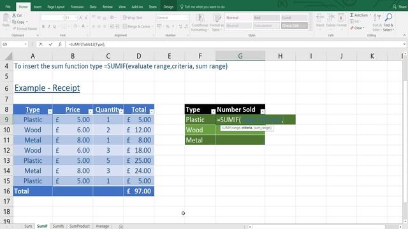Click the Cut scissors icon

(x=14, y=15)
